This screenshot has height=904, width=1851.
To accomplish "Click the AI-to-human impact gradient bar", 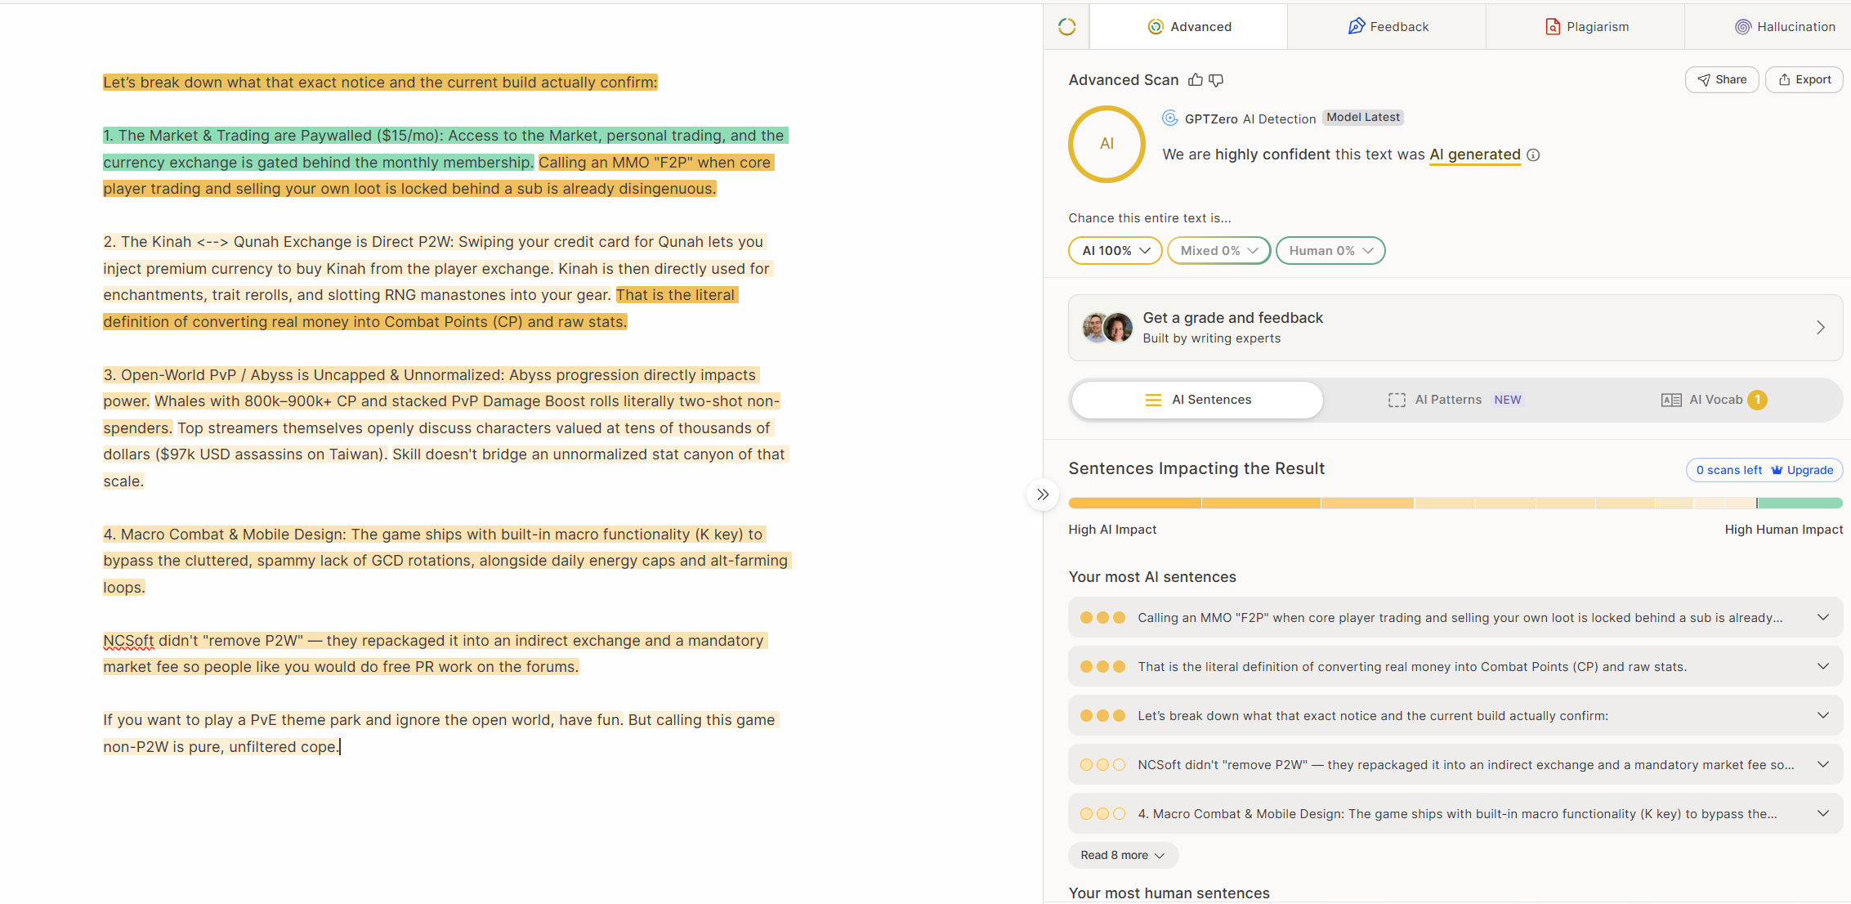I will pyautogui.click(x=1455, y=503).
